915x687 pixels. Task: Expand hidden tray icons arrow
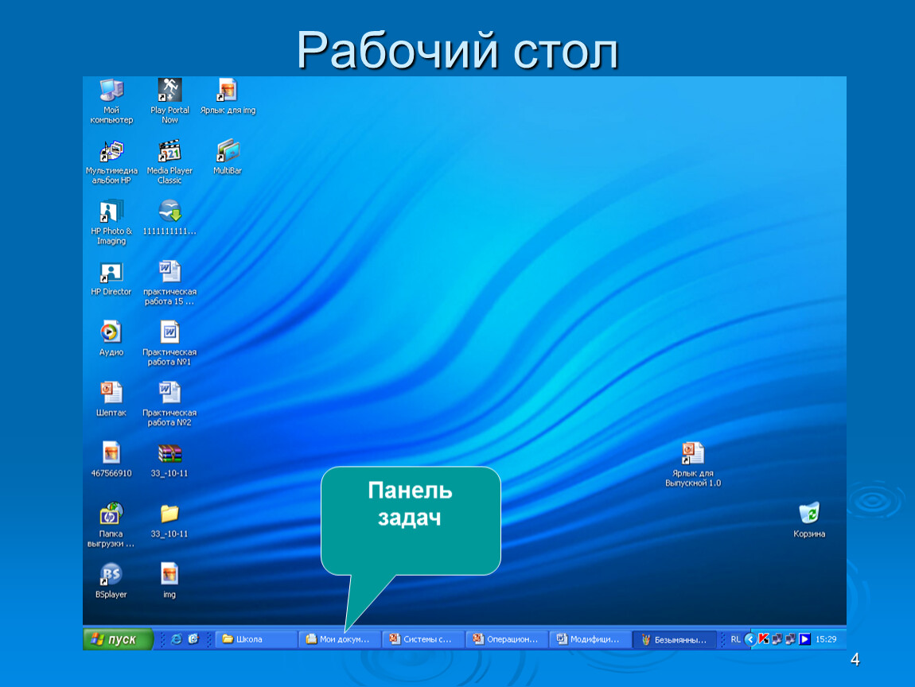click(x=750, y=638)
